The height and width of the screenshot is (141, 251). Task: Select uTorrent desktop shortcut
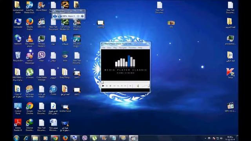[30, 73]
